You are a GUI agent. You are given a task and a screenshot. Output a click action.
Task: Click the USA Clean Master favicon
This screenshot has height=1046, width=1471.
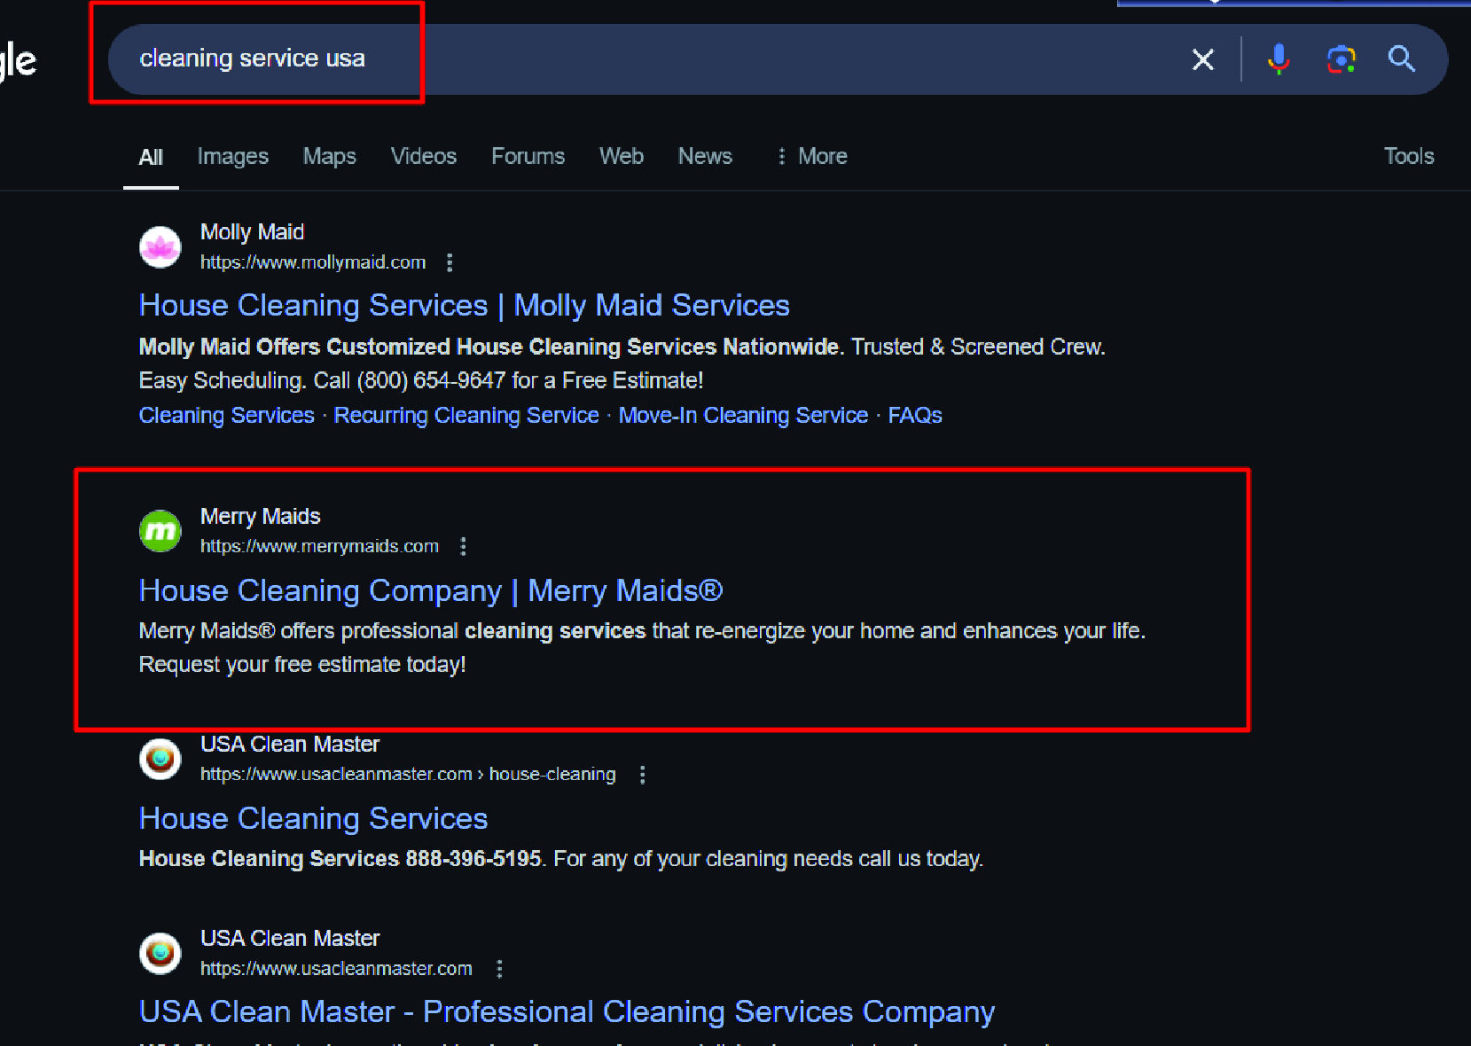(x=160, y=759)
